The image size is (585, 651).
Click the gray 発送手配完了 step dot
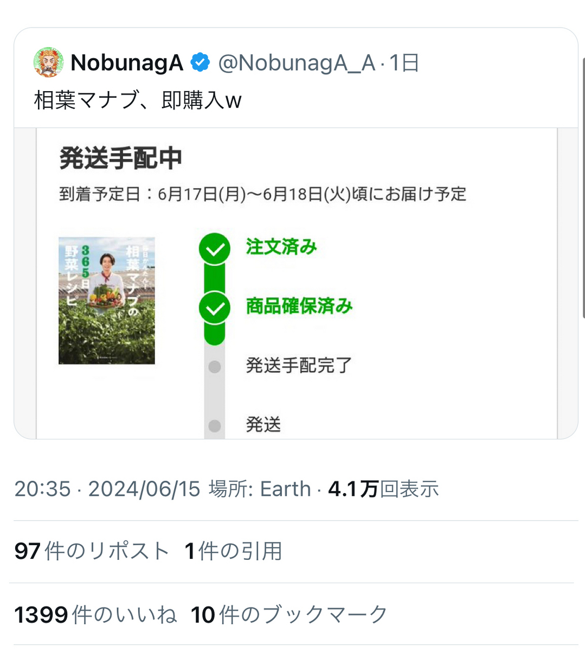[x=215, y=367]
